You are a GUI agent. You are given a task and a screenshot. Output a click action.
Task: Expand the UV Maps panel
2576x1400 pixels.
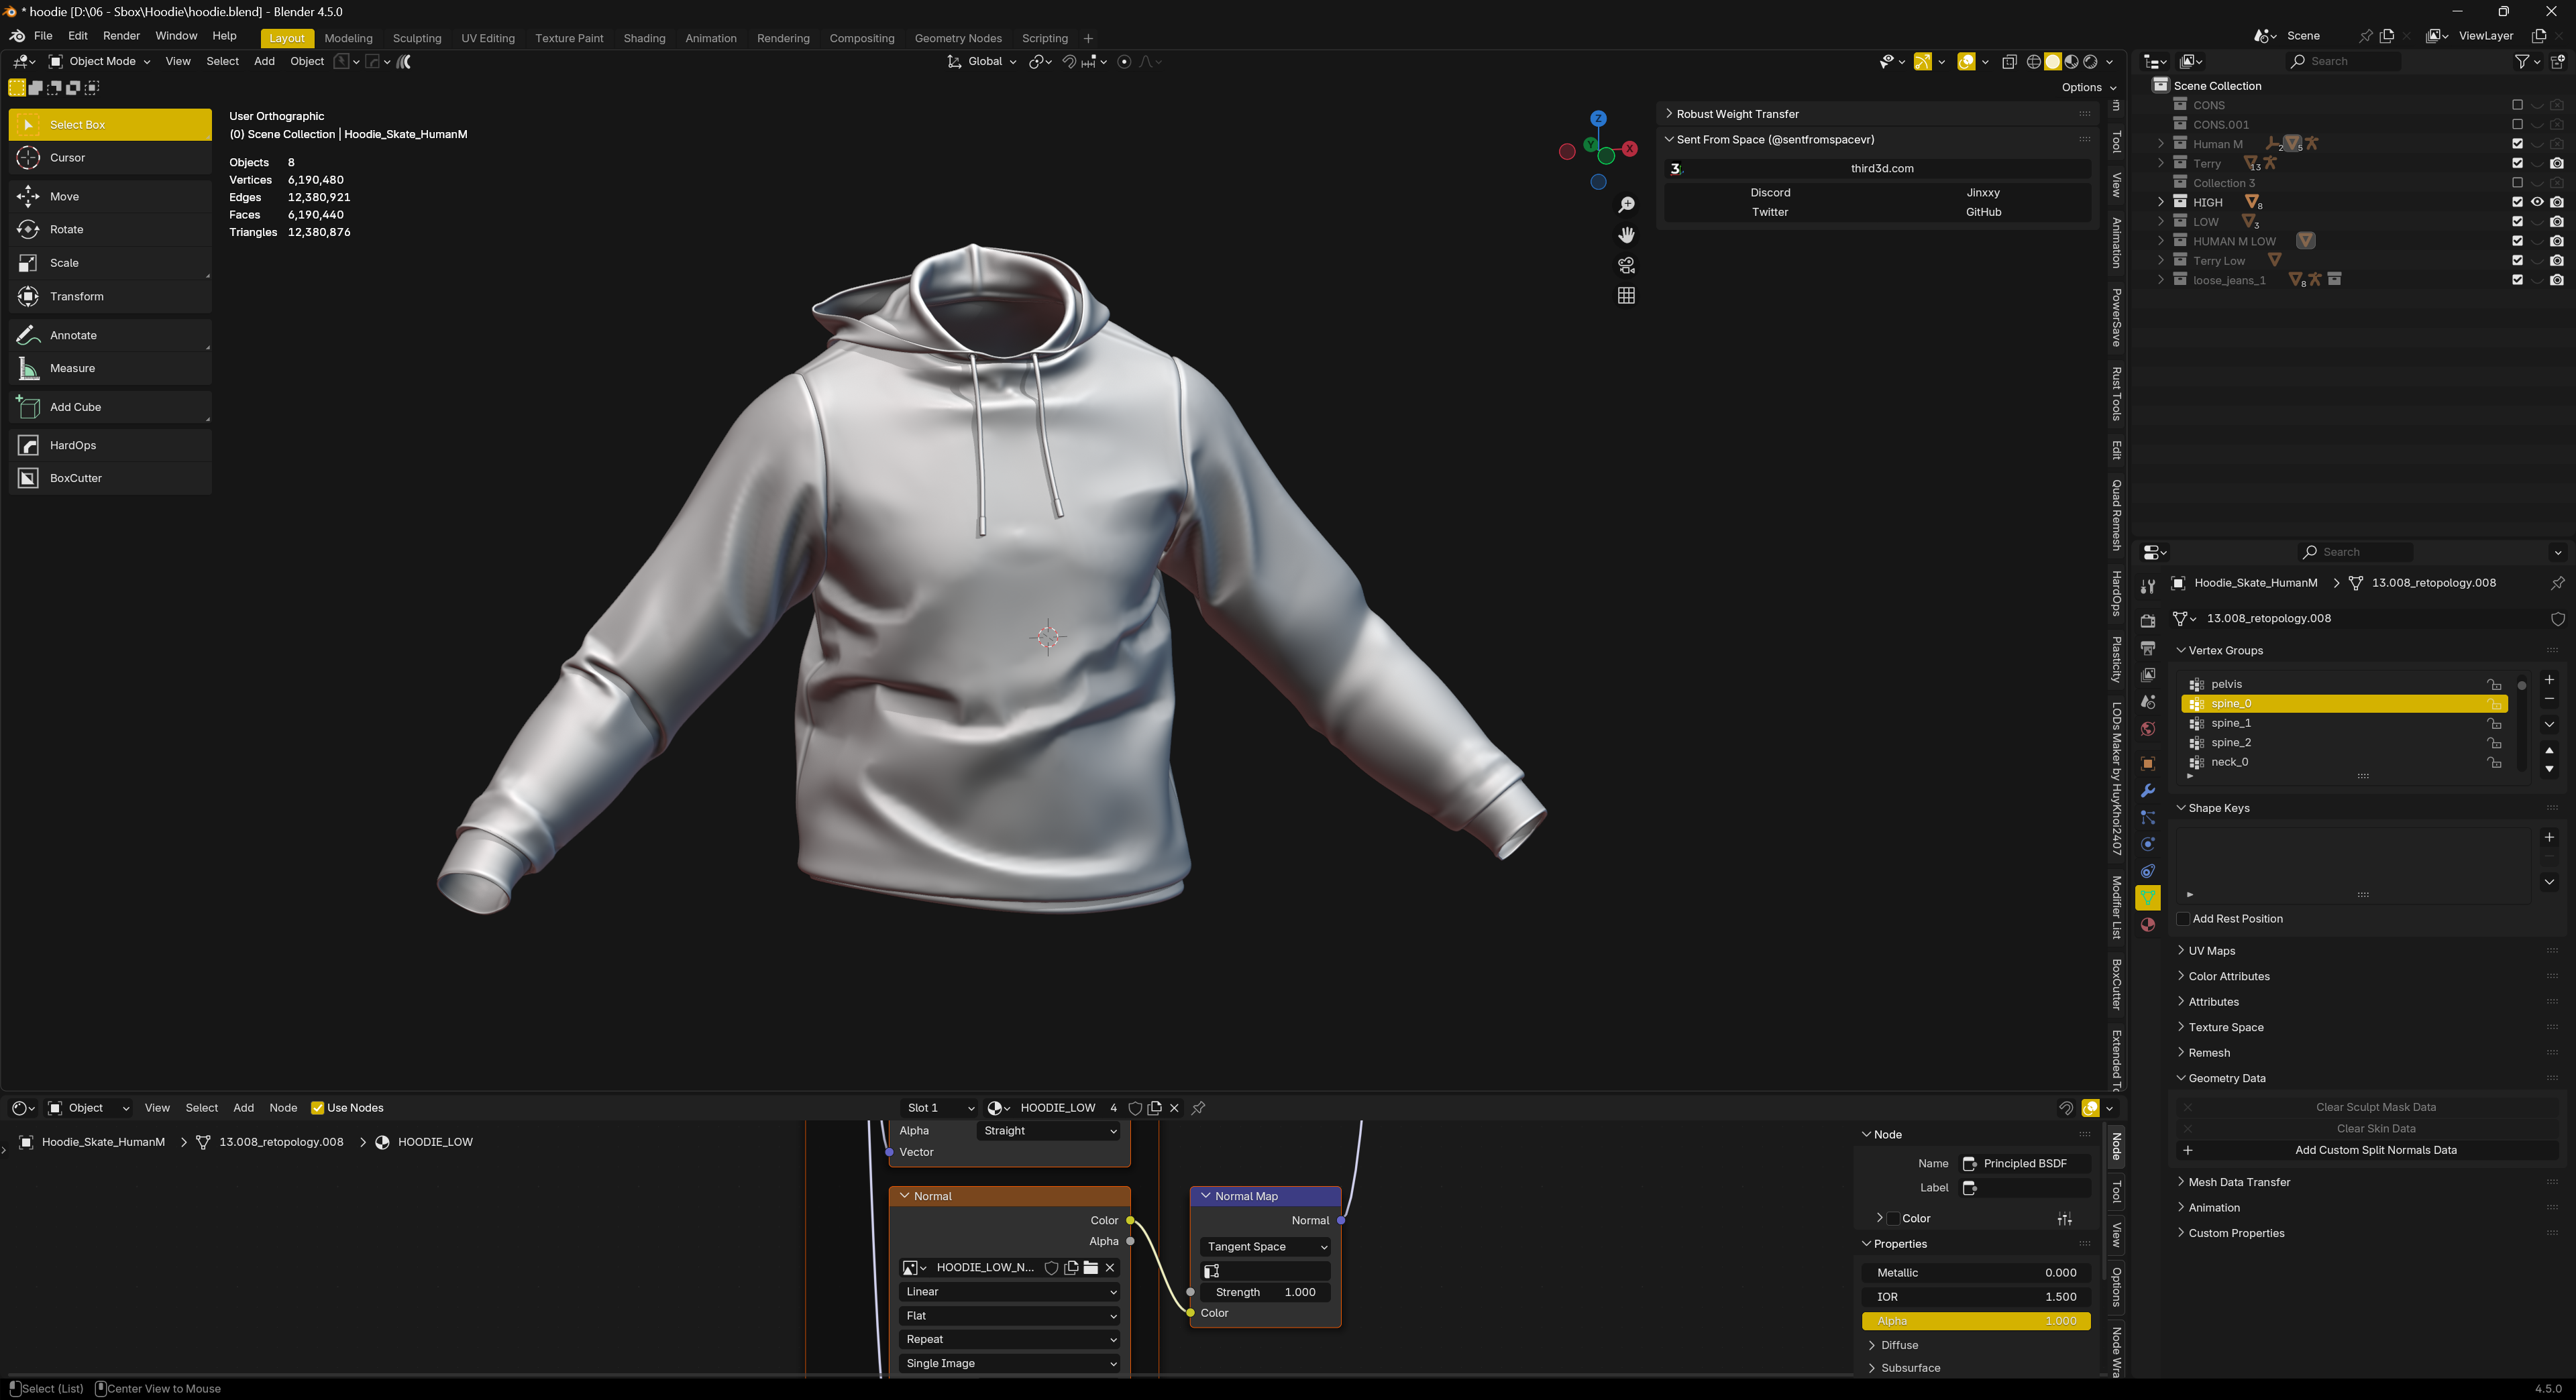pos(2211,951)
